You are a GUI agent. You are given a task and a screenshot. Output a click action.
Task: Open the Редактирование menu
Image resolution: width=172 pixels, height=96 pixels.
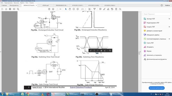coord(8,3)
